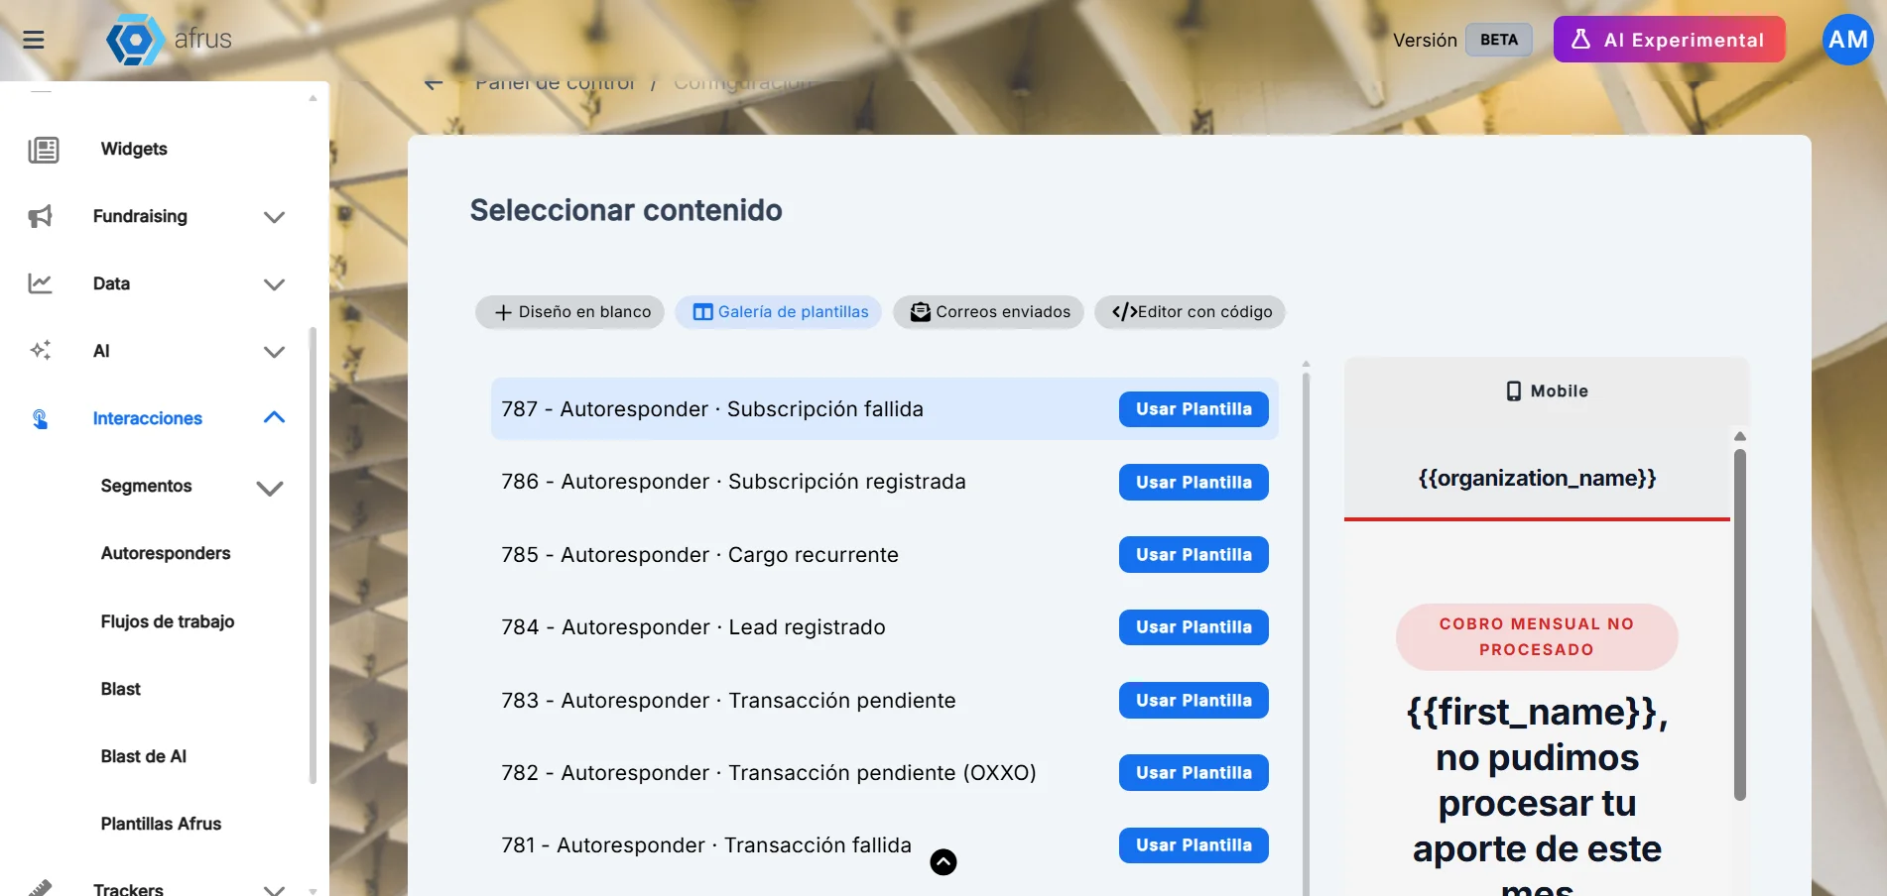Use template 781 Transacción fallida
This screenshot has width=1887, height=896.
point(1194,845)
